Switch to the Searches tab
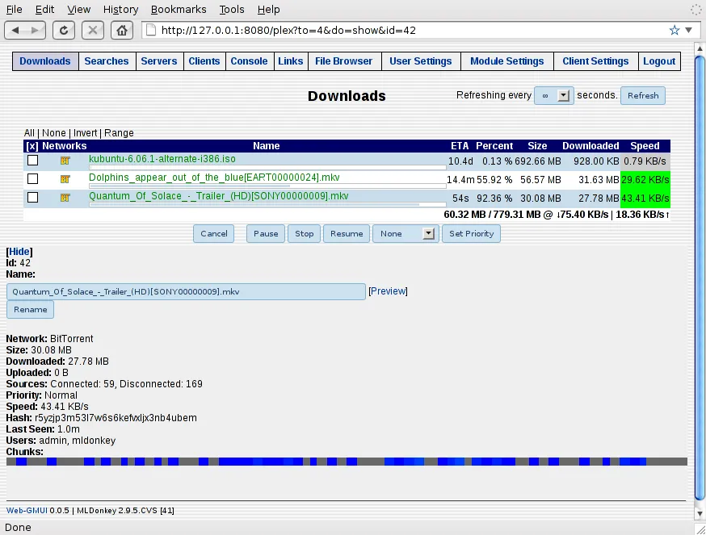This screenshot has height=535, width=706. [x=107, y=61]
